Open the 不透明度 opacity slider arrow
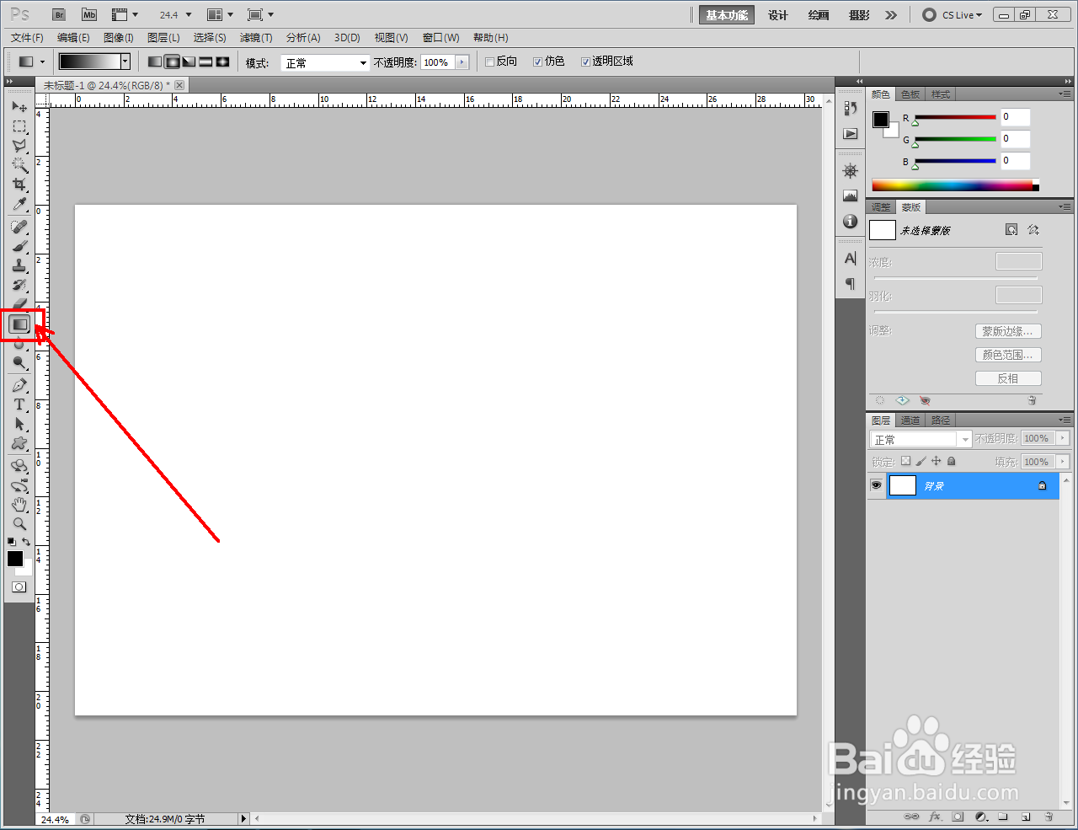This screenshot has height=830, width=1078. 462,62
